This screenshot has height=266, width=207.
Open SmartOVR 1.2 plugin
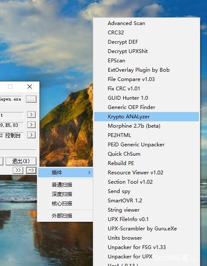(x=146, y=201)
